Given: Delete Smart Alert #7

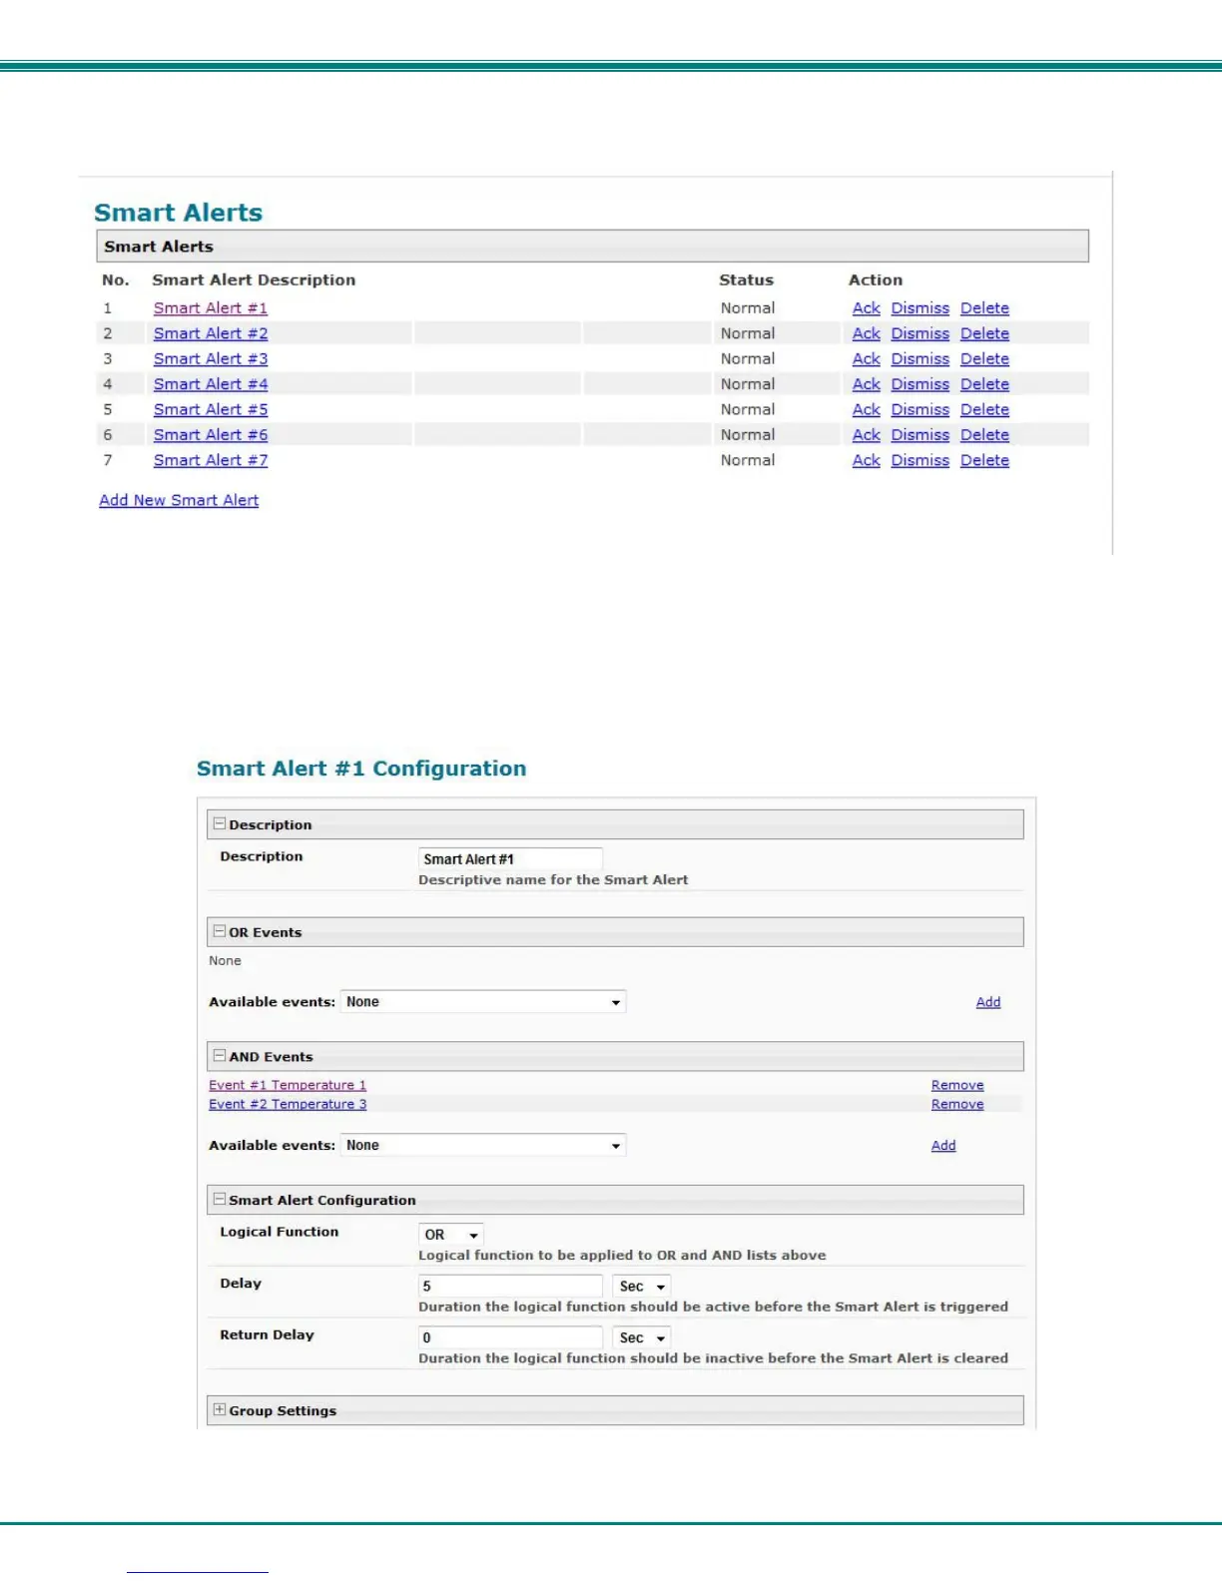Looking at the screenshot, I should (984, 460).
